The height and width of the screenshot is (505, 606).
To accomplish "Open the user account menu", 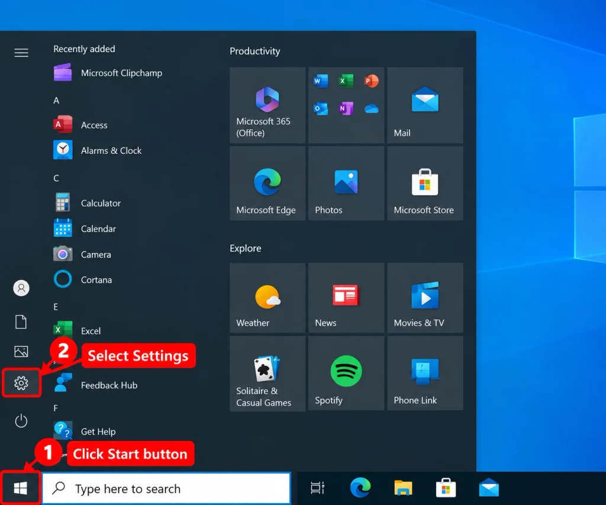I will (x=21, y=288).
